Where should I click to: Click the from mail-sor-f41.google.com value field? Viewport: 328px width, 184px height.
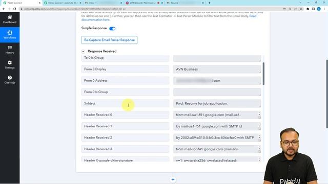[x=217, y=149]
